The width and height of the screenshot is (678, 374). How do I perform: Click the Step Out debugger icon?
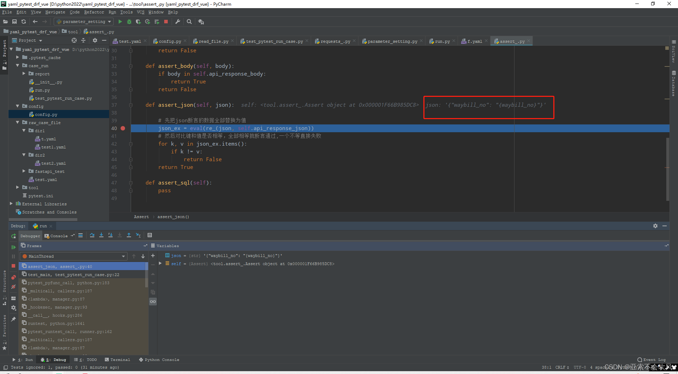click(x=129, y=235)
